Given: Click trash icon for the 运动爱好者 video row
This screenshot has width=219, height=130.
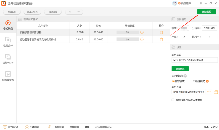Looking at the screenshot, I should [161, 39].
